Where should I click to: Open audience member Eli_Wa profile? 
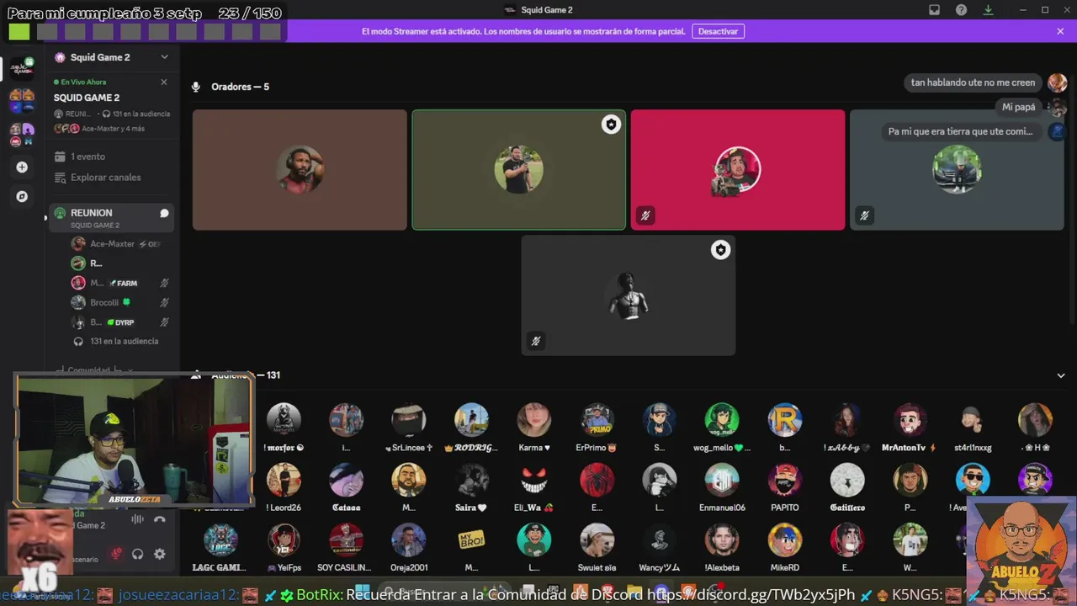pos(533,487)
